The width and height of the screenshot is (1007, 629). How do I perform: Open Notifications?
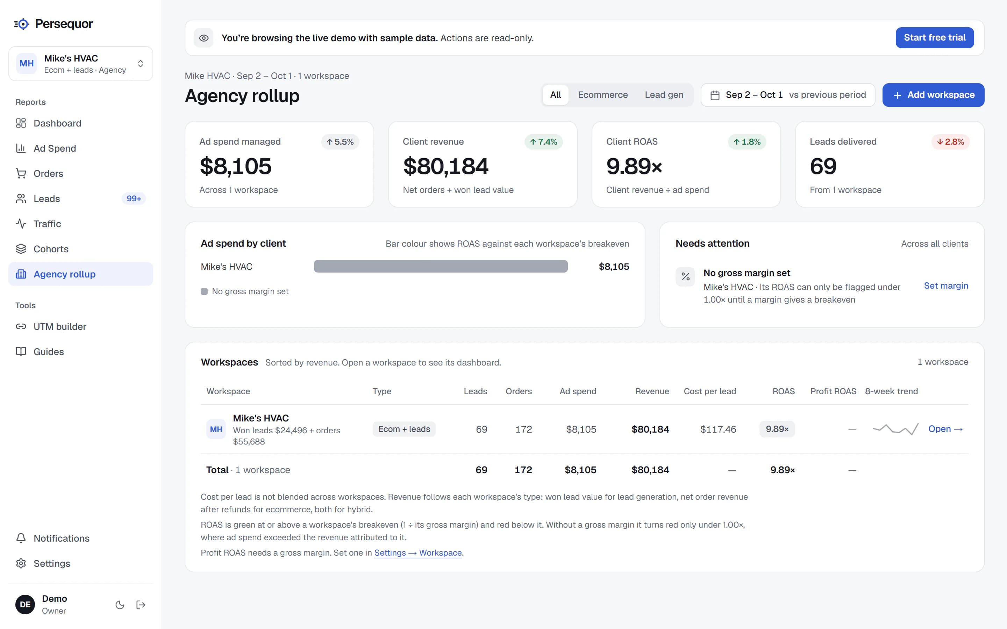(81, 538)
